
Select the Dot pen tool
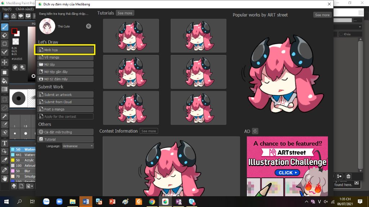(4, 52)
